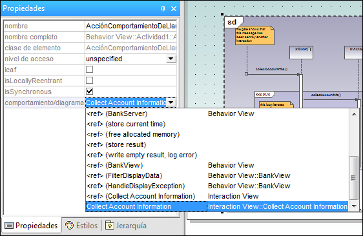Open the nivel de acceso dropdown

171,59
